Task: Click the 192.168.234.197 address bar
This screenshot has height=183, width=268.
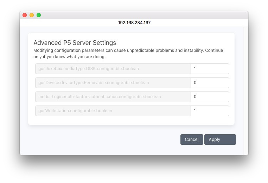Action: point(134,23)
